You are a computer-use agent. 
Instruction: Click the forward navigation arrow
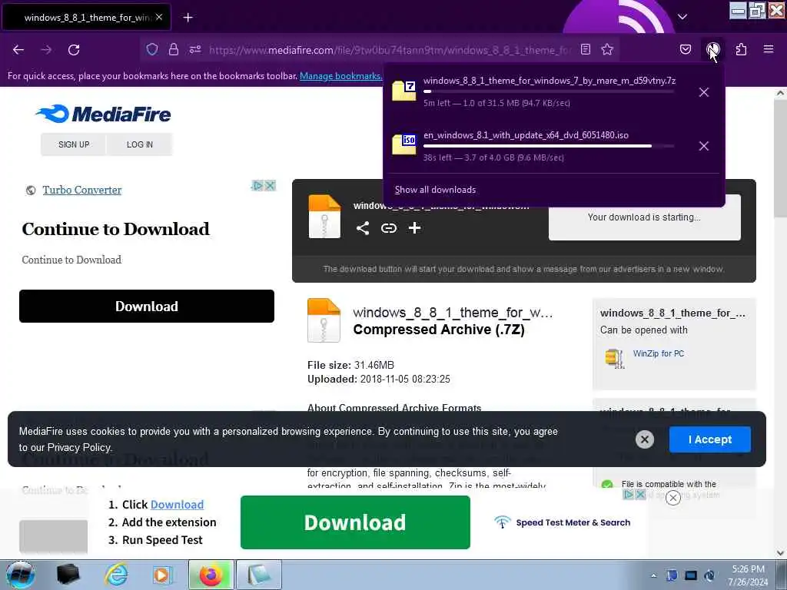(x=46, y=50)
